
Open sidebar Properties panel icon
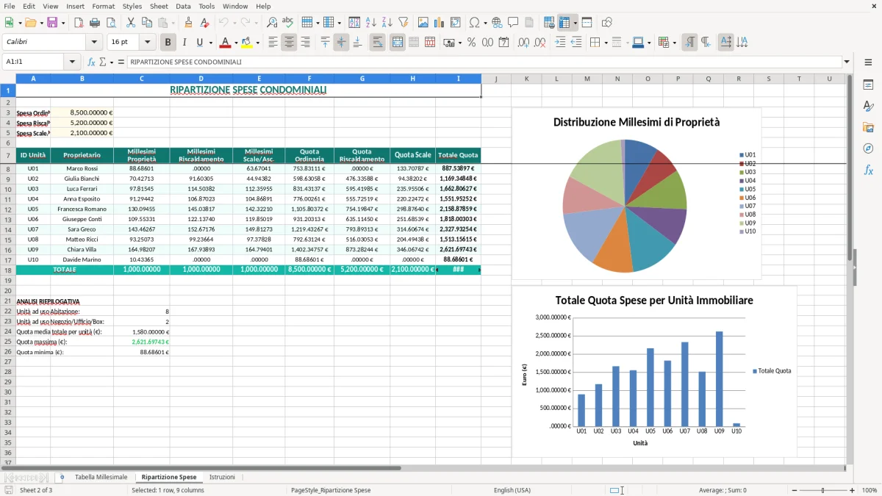coord(868,85)
